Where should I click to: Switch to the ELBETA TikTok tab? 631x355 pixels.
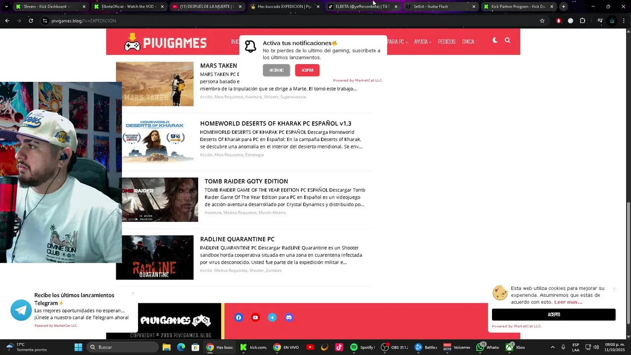point(362,6)
